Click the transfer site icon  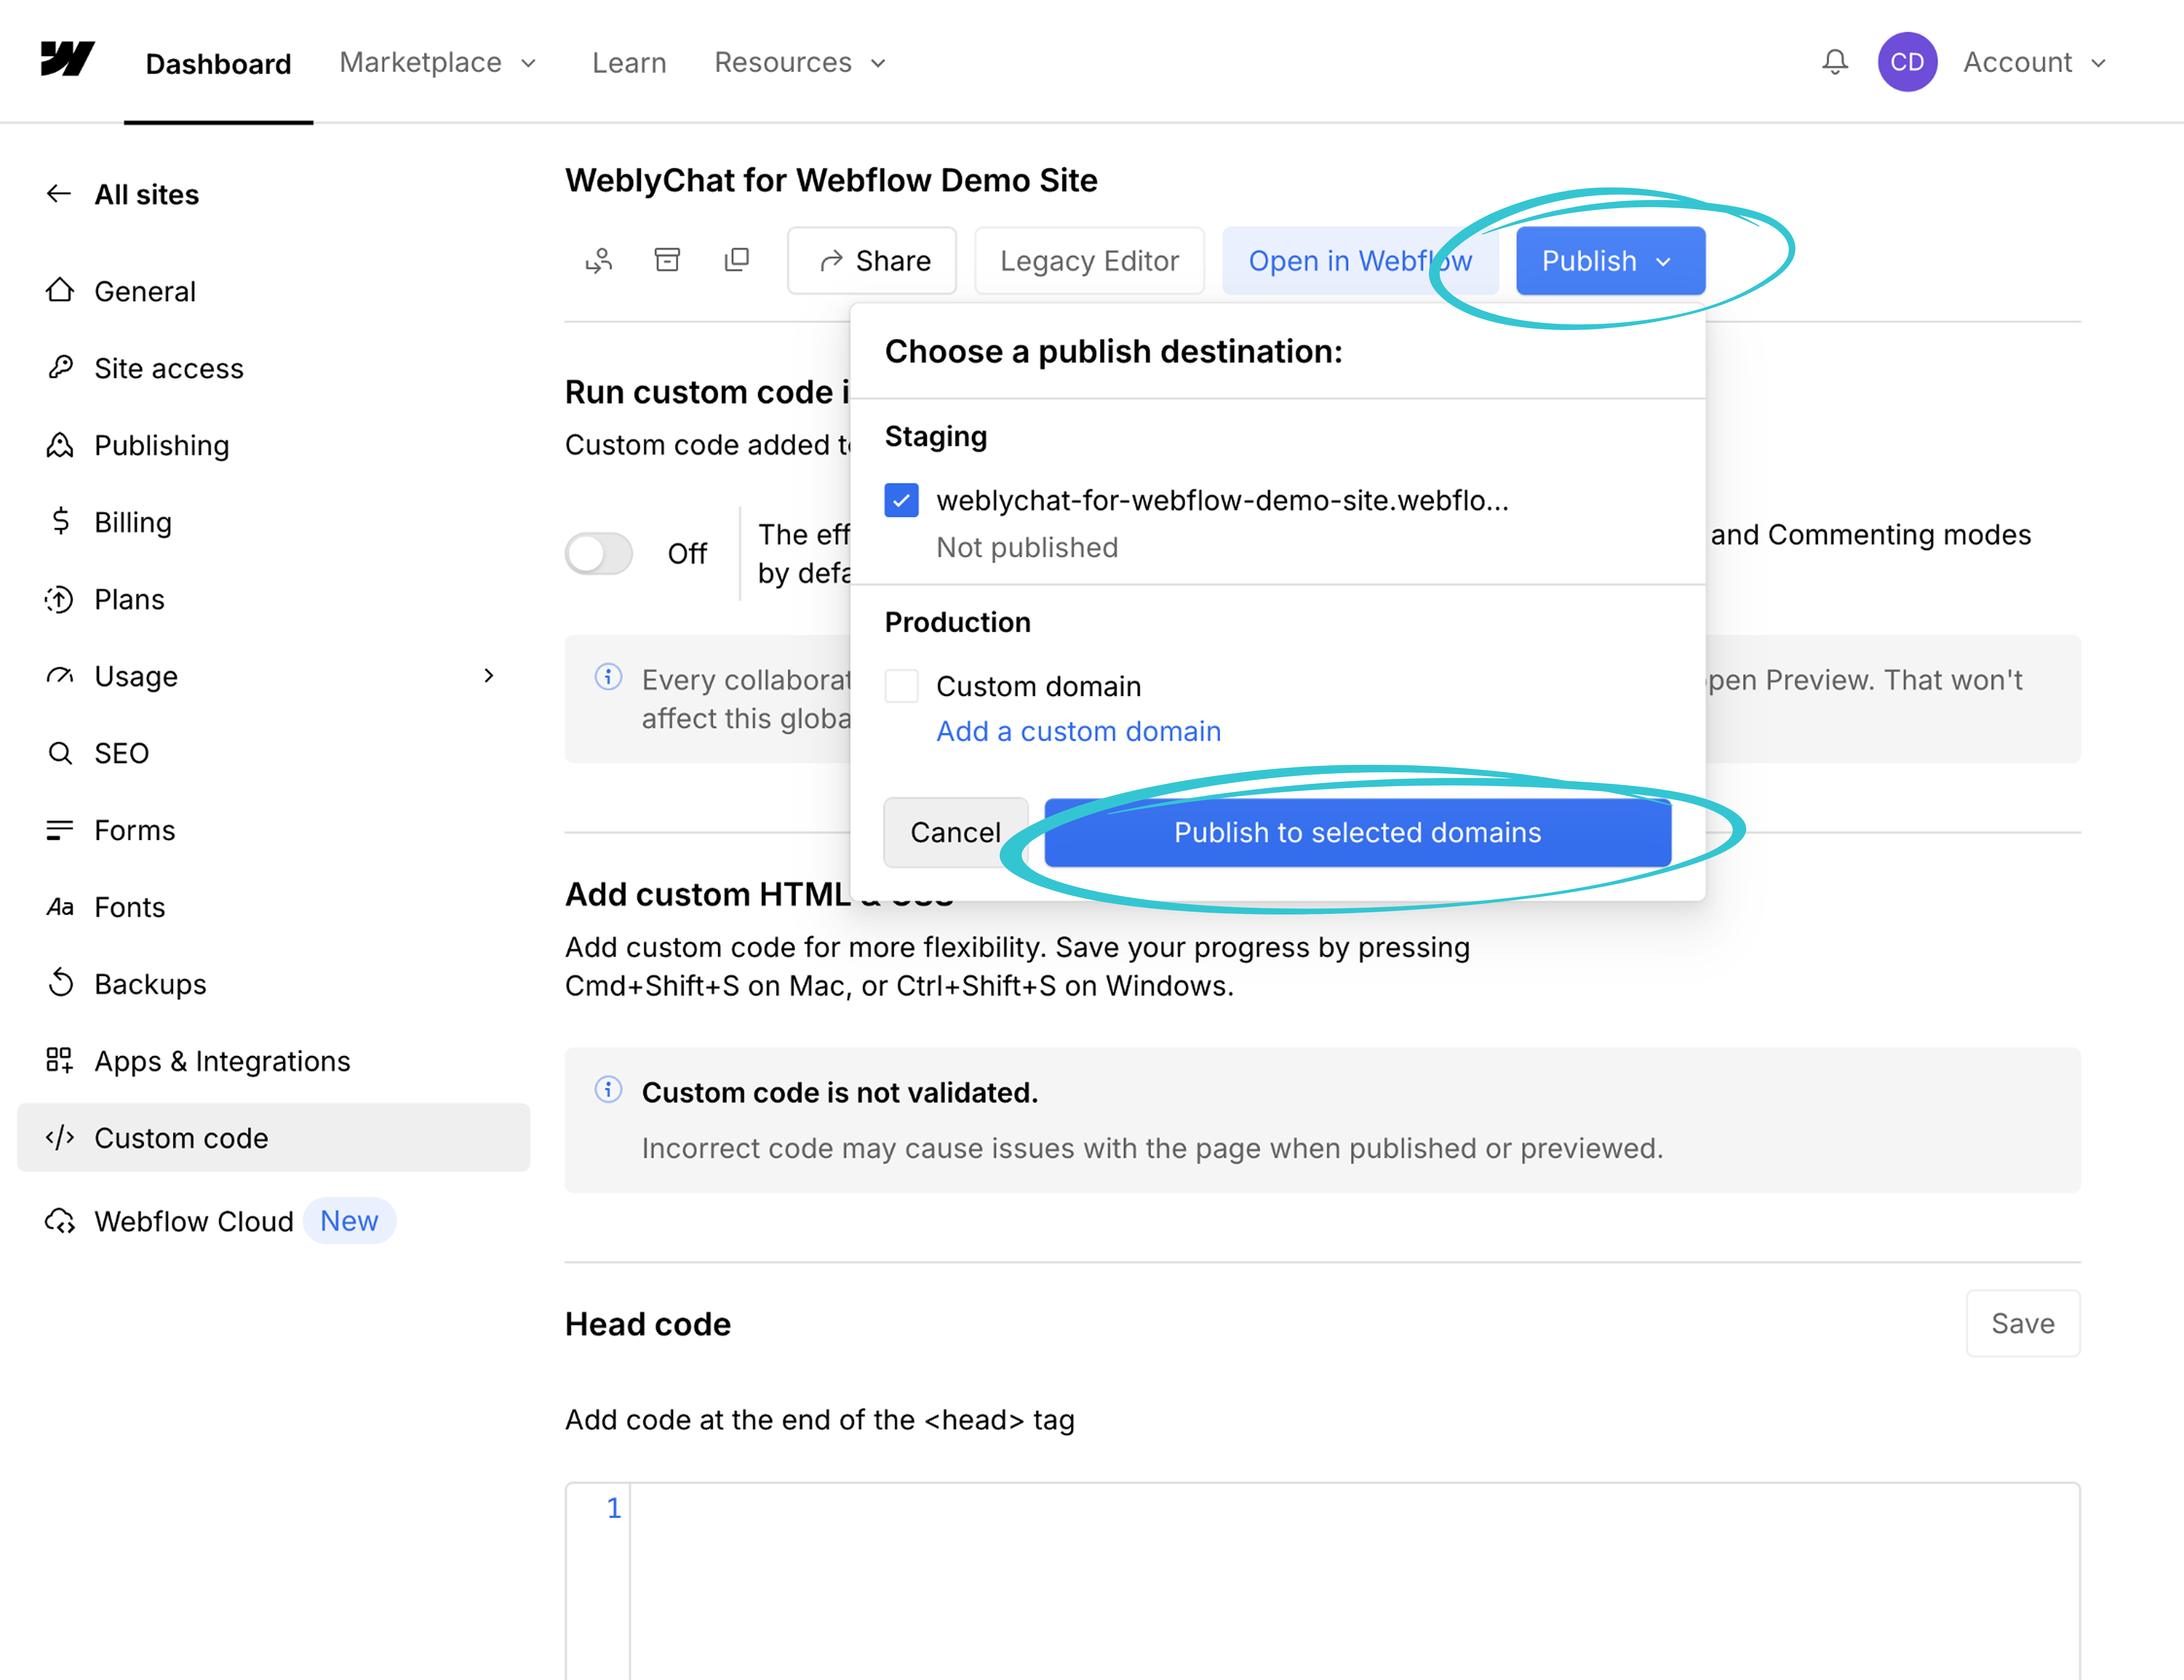pyautogui.click(x=599, y=261)
